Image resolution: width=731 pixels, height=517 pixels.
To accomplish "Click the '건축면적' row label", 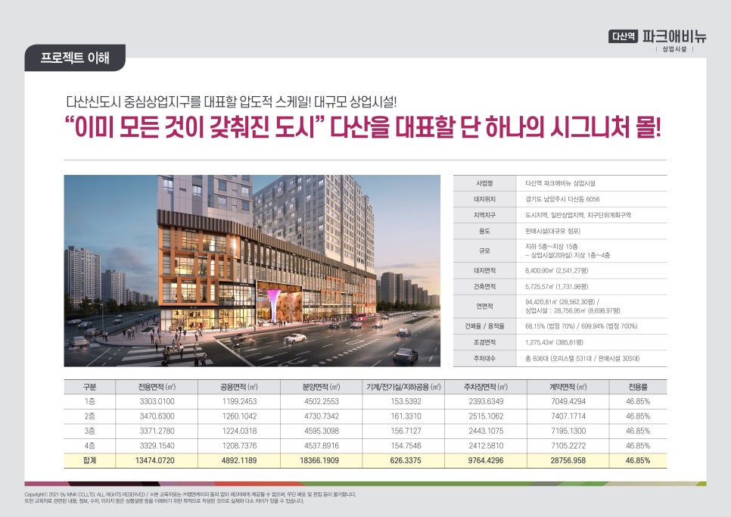I will [484, 287].
